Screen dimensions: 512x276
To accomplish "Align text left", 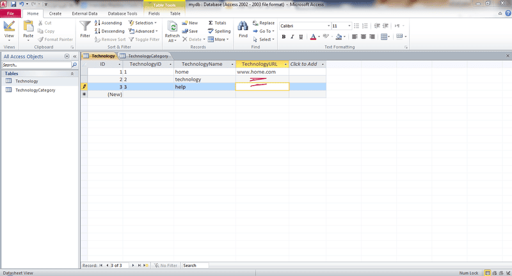I will (355, 37).
